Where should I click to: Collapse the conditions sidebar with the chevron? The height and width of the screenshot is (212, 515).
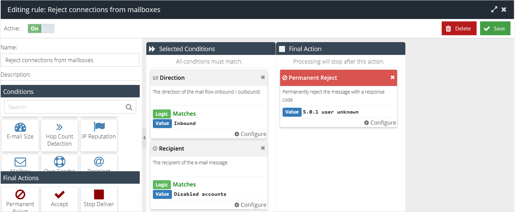coord(144,137)
